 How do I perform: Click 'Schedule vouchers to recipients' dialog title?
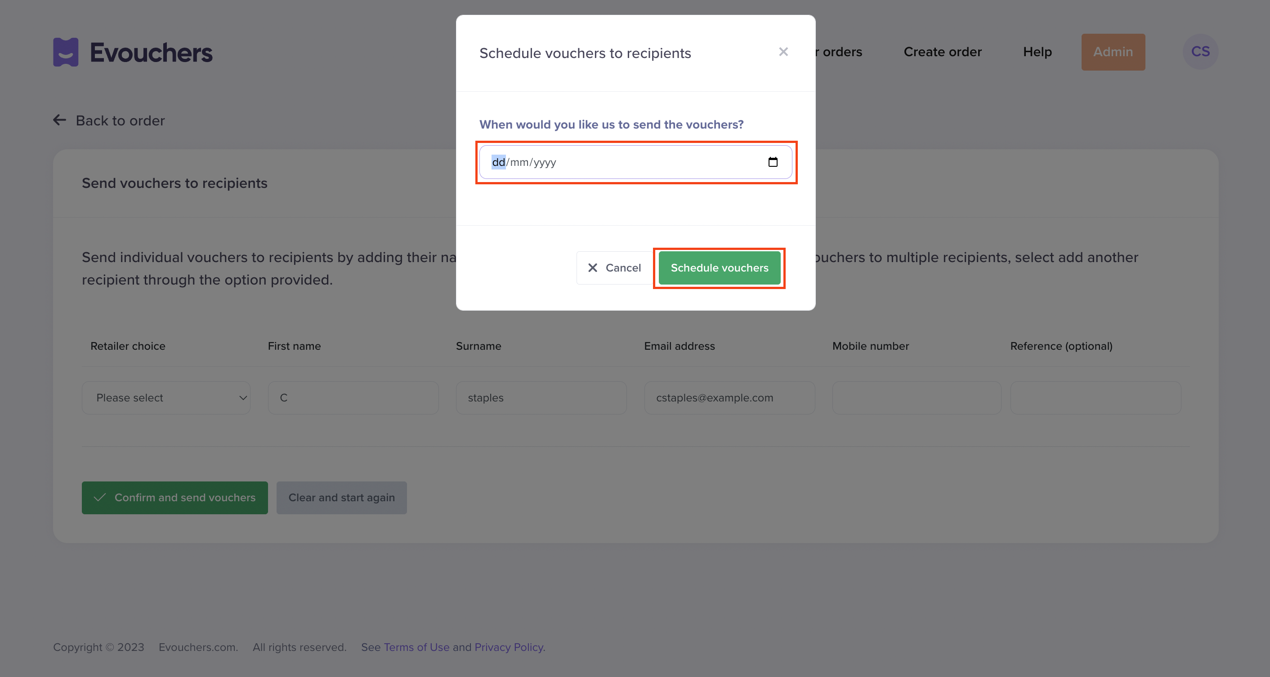(585, 53)
